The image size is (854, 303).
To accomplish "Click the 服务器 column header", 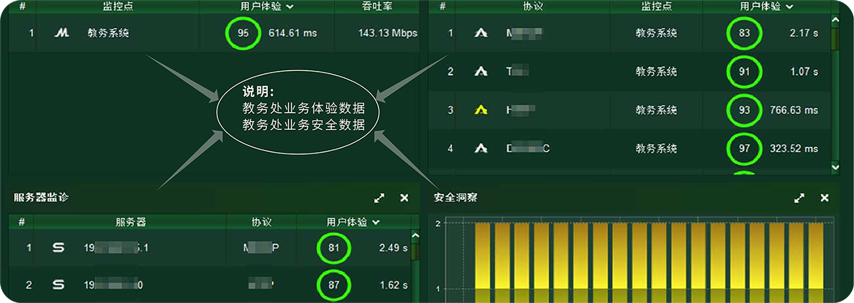I will click(x=130, y=222).
